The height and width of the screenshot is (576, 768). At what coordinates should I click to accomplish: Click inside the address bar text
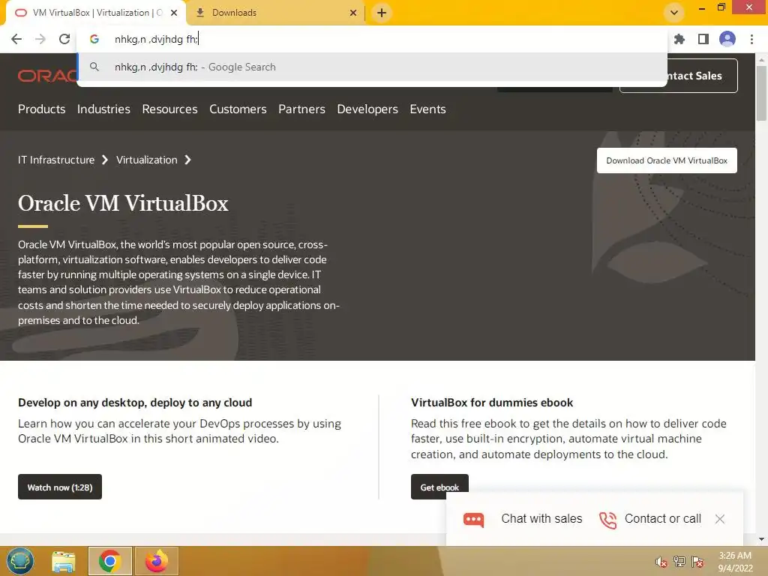coord(156,39)
